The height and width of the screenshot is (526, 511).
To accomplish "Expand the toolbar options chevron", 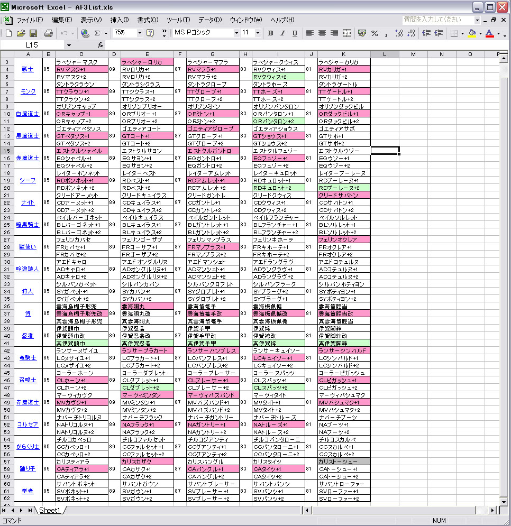I will click(x=164, y=33).
